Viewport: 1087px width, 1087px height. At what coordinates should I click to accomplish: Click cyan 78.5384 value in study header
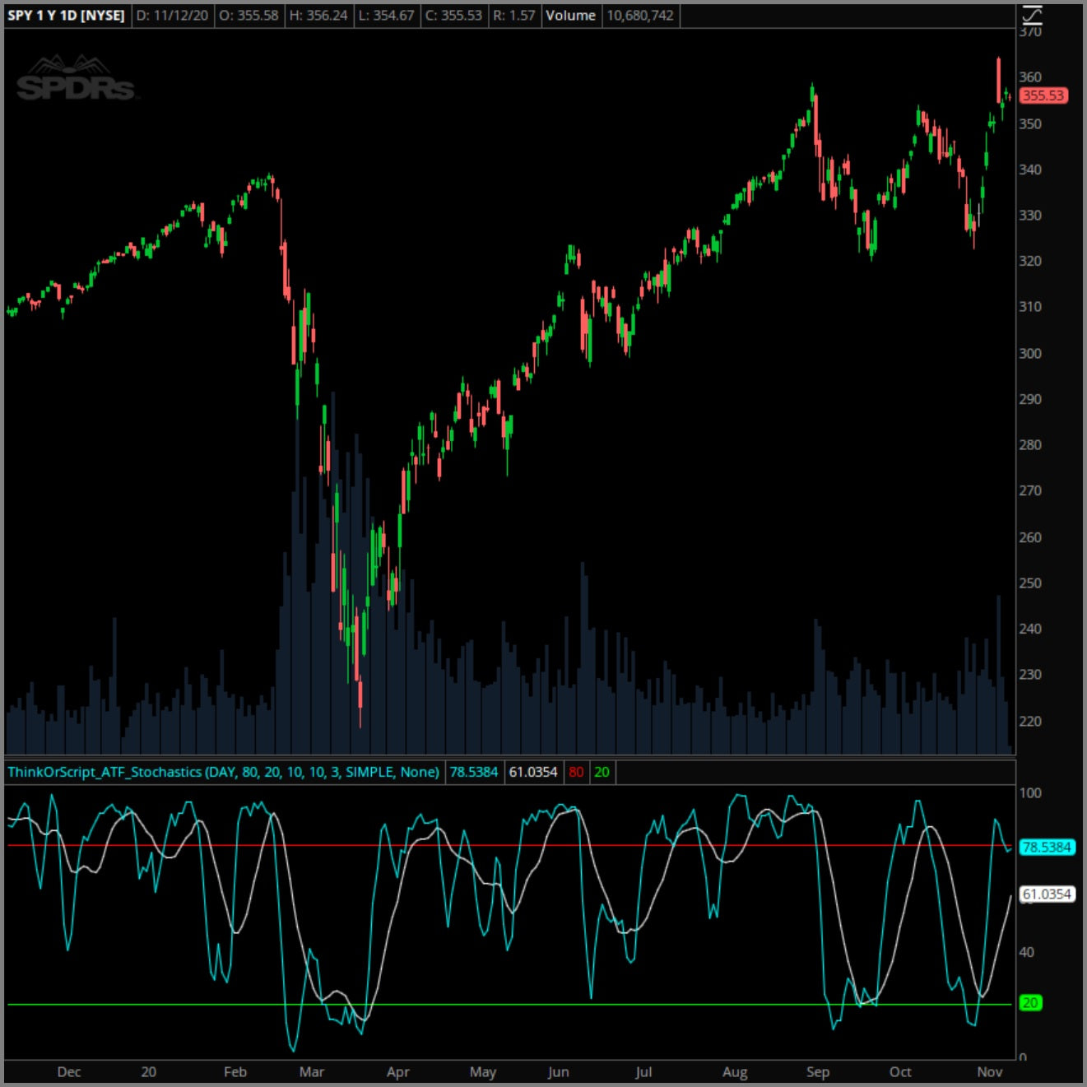[x=474, y=772]
